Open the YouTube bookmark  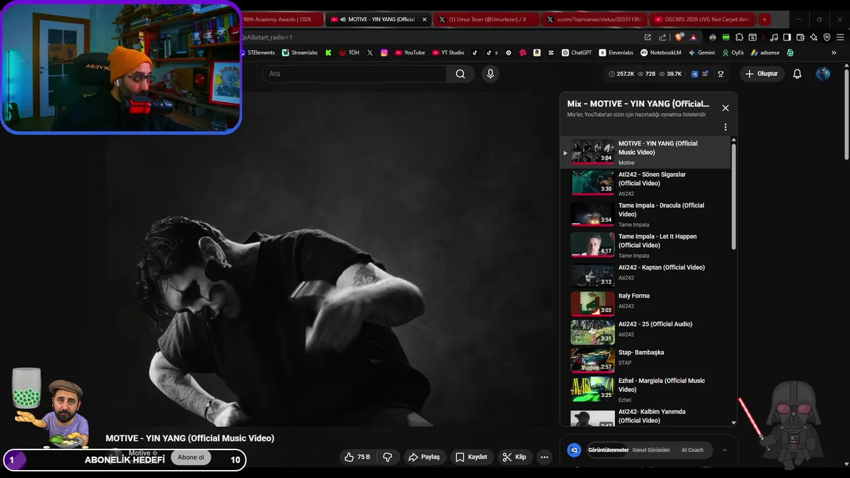click(410, 52)
